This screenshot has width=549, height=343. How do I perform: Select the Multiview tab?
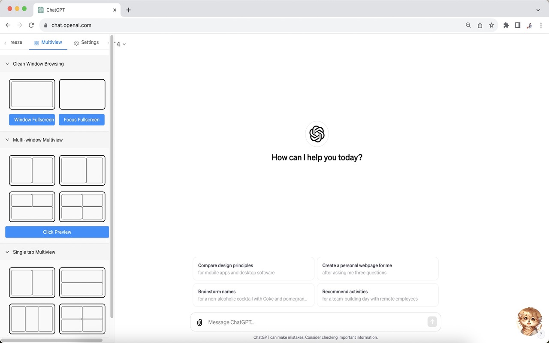pos(48,42)
